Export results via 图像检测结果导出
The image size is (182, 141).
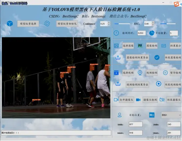[137, 57]
